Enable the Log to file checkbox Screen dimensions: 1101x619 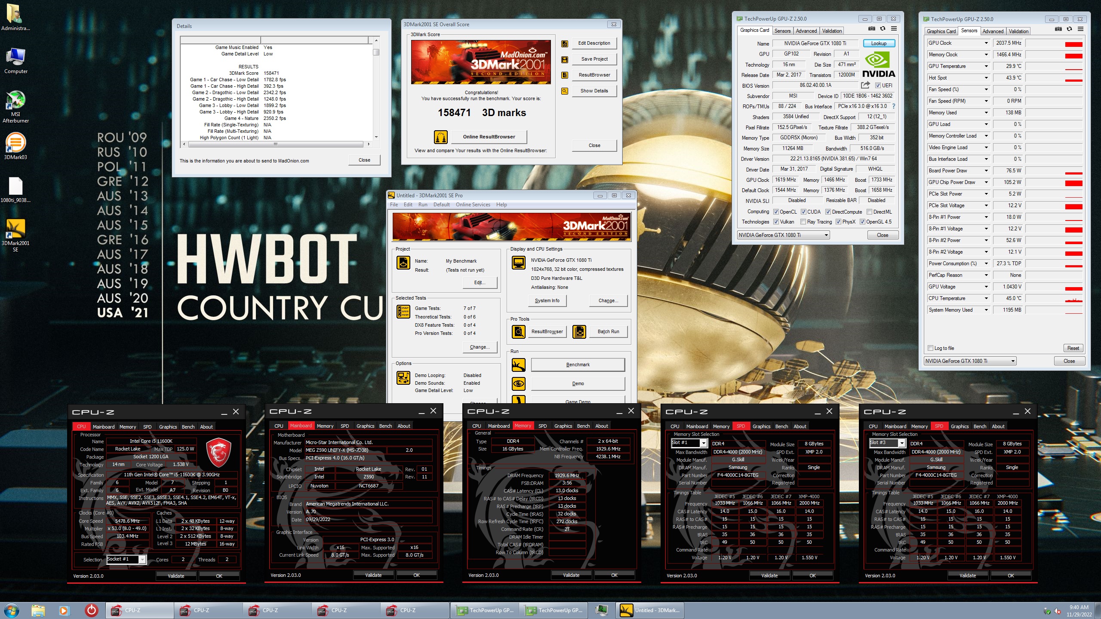tap(931, 348)
